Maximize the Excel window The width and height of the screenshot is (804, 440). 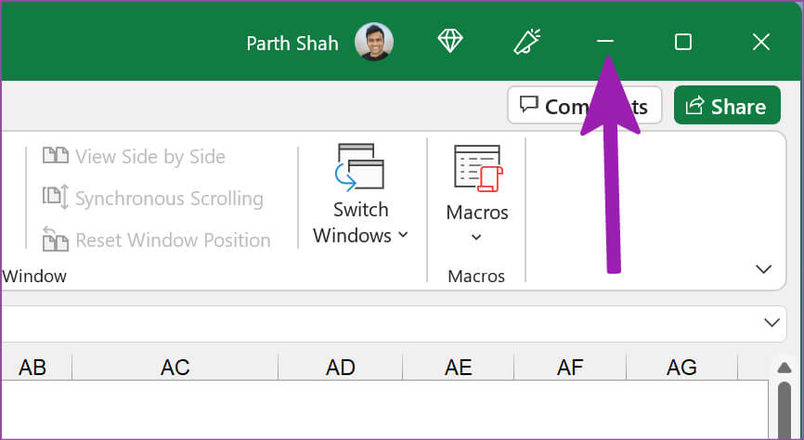683,42
